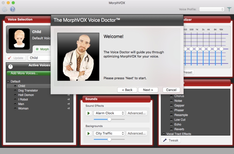Open the City Traffic backgrounds dropdown
This screenshot has height=154, width=234.
pos(109,133)
